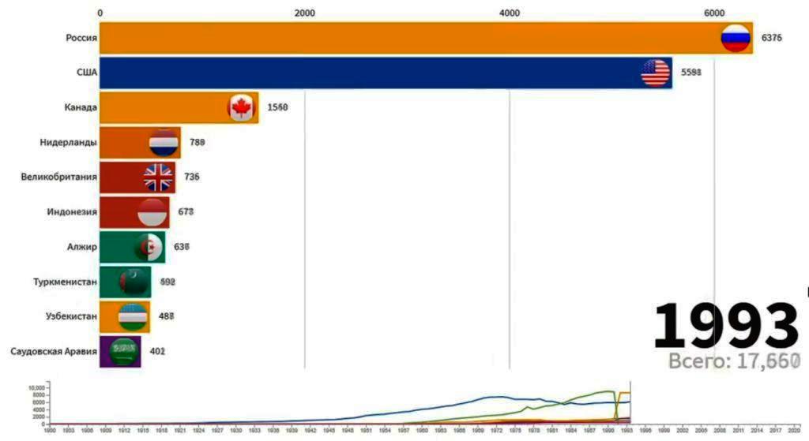
Task: Click the axis tick label 6000
Action: pos(714,13)
